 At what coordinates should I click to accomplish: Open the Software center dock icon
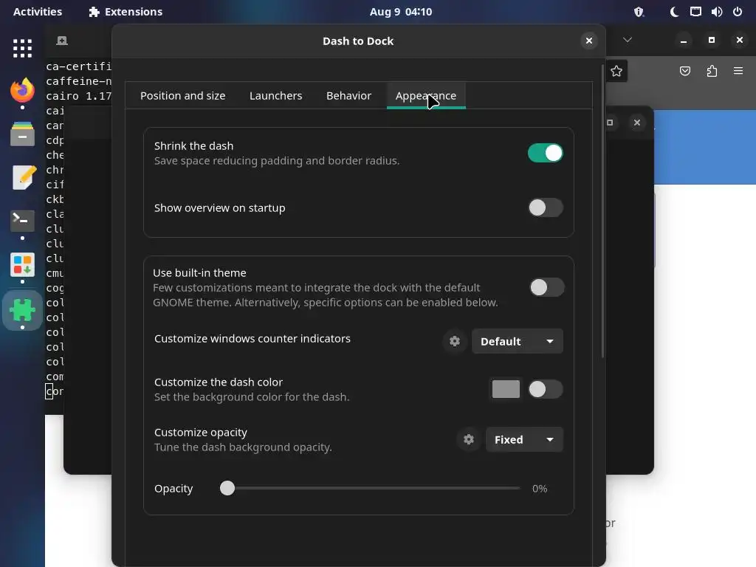click(x=22, y=265)
